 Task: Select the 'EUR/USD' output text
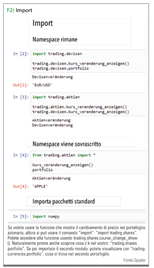[42, 85]
